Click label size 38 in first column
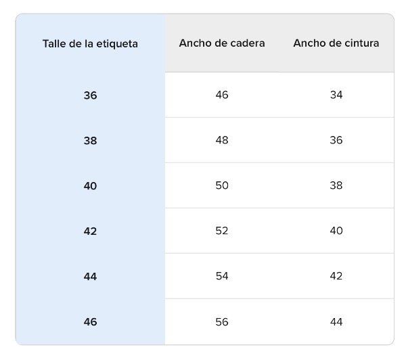The width and height of the screenshot is (406, 358). tap(90, 141)
